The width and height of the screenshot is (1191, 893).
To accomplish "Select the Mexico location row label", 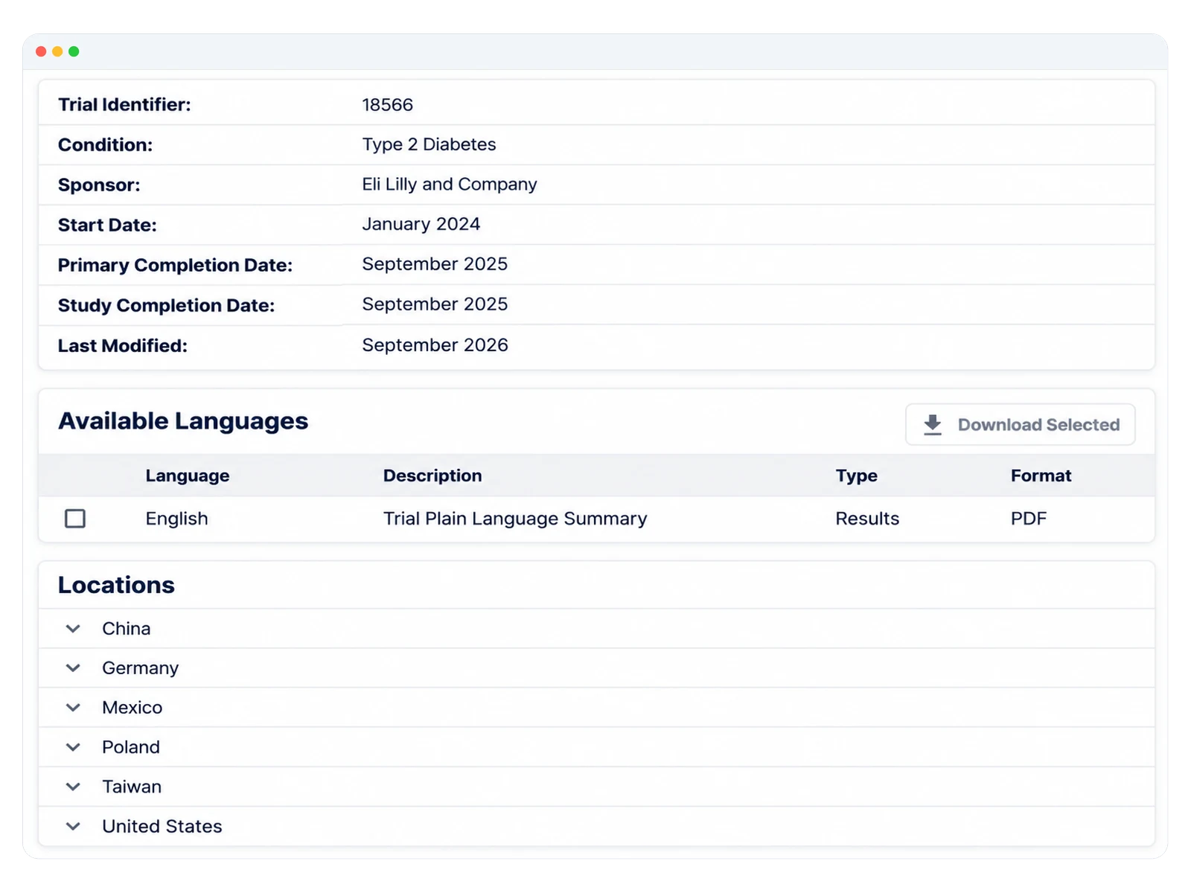I will pos(132,708).
